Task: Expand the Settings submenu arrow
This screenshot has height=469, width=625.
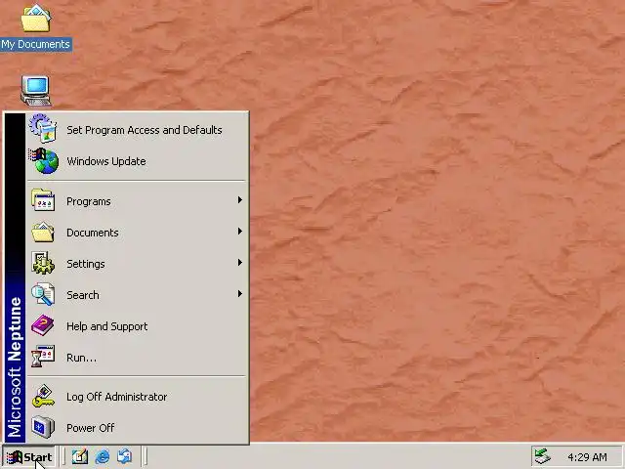Action: [x=239, y=263]
